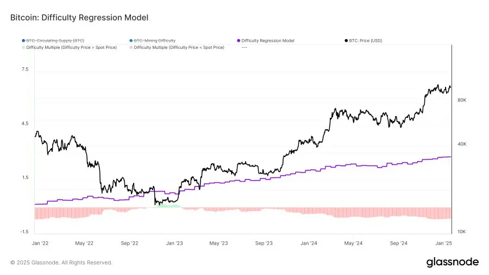The width and height of the screenshot is (489, 275).
Task: Click the blue BTC Circulating Supply legend dot
Action: (23, 40)
